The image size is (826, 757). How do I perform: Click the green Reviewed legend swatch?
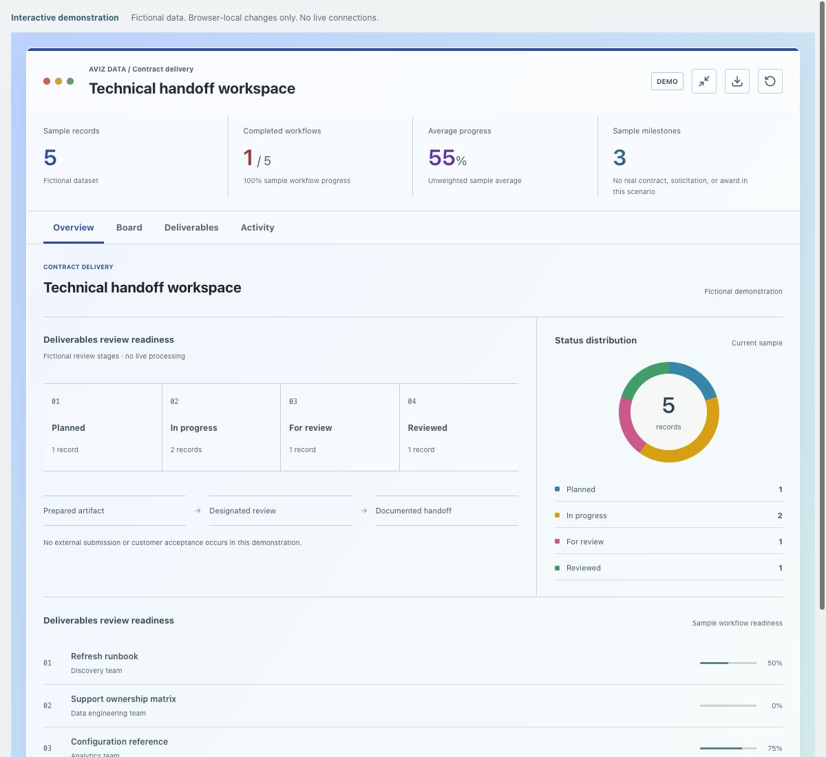(x=557, y=568)
